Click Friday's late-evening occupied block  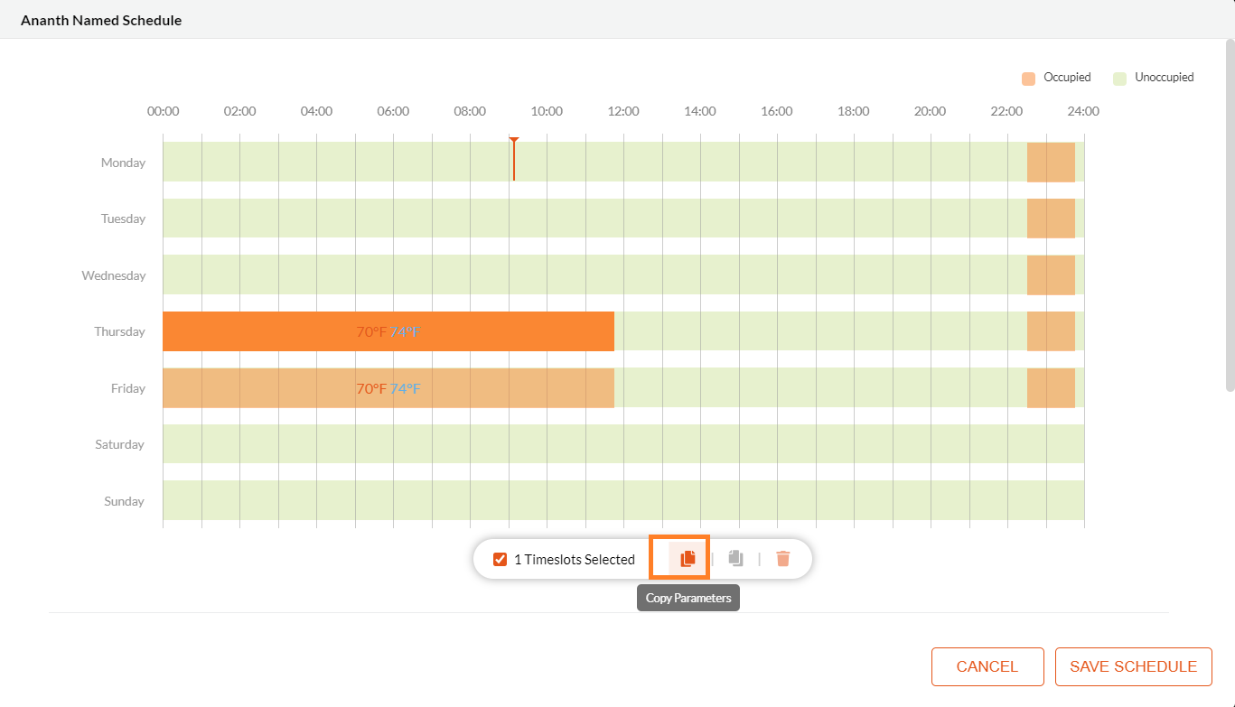pos(1051,388)
